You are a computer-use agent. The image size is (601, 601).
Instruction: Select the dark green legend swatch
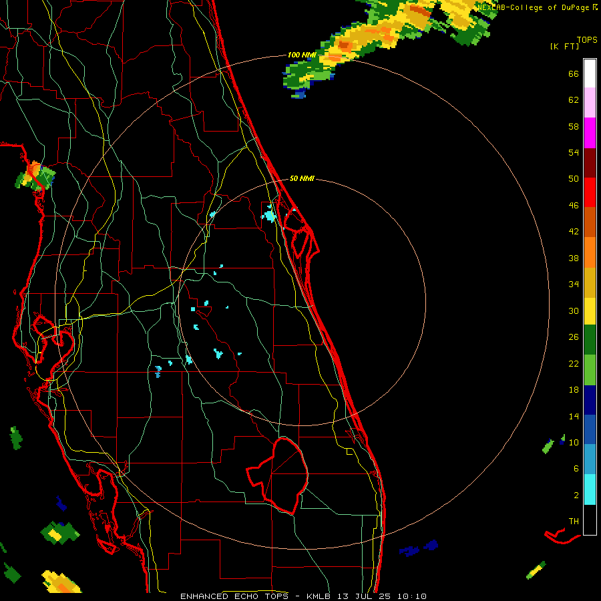click(x=590, y=340)
